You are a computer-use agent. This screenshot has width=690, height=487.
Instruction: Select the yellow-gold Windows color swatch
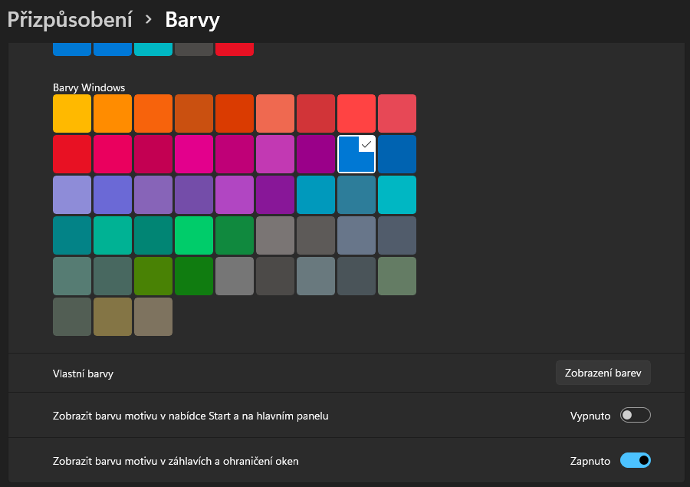(x=72, y=114)
